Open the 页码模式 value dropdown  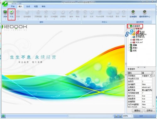click(x=151, y=76)
